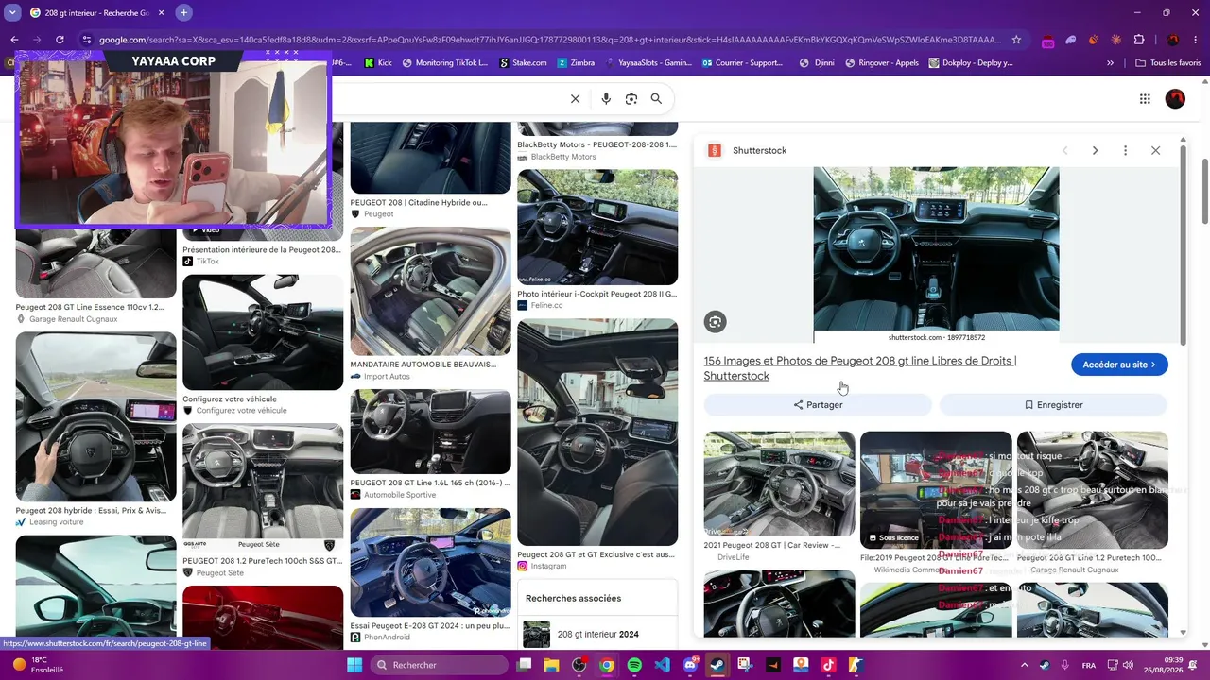Open the preview panel's three-dot options menu
This screenshot has width=1210, height=680.
pos(1125,151)
